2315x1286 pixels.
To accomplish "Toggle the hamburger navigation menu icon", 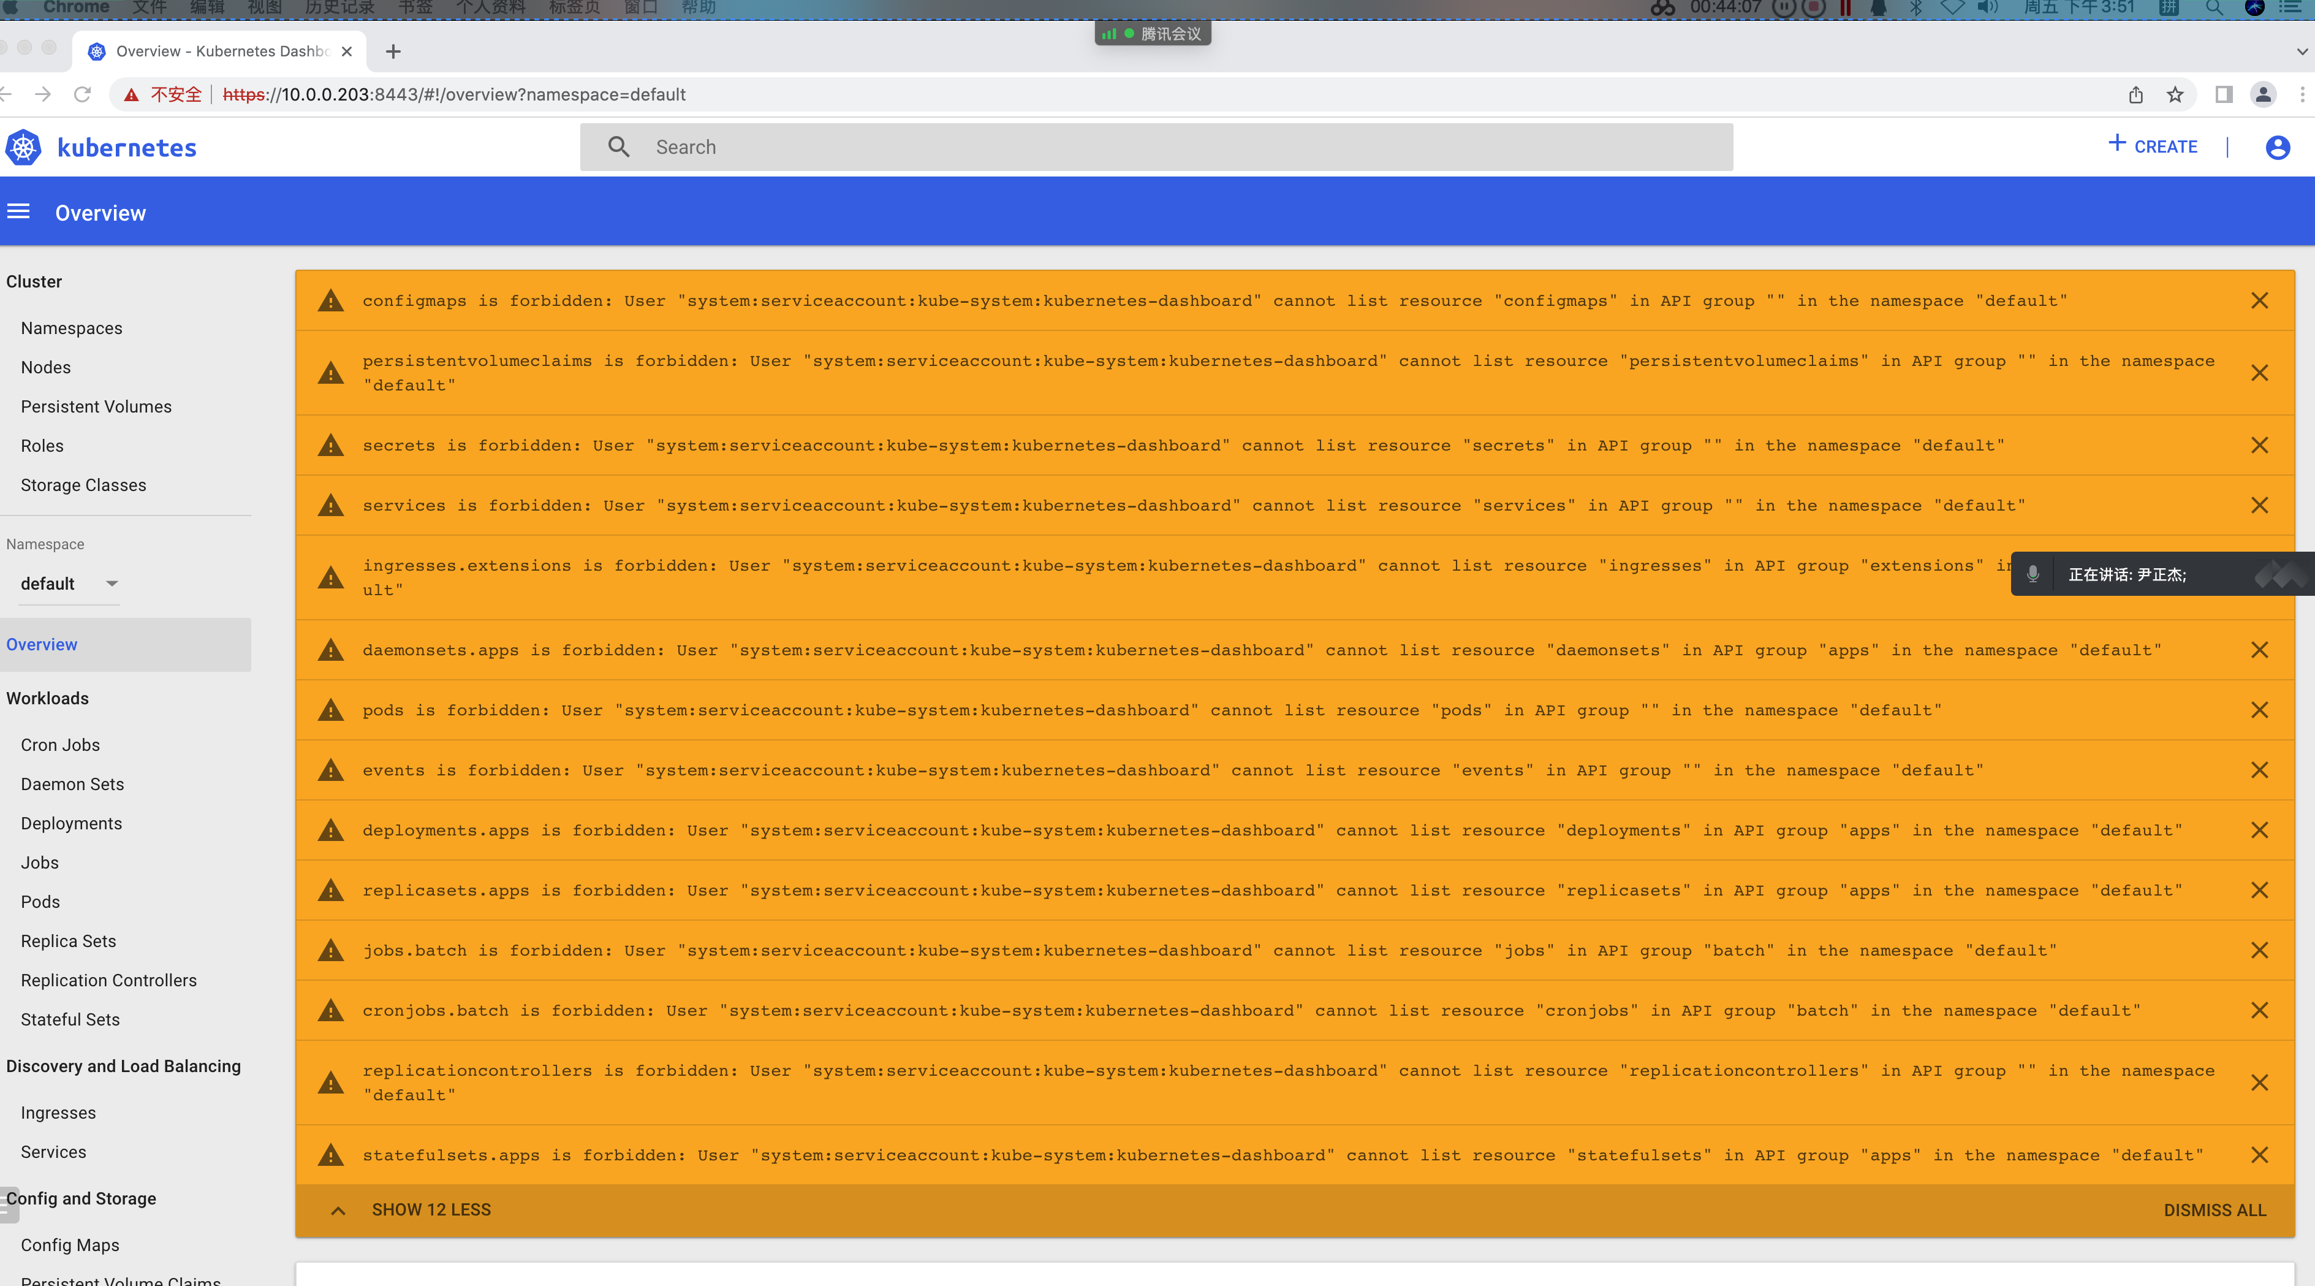I will [x=19, y=212].
